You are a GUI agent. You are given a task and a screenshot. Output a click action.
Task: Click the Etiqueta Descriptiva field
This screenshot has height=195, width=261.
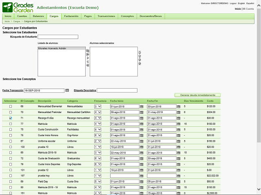pyautogui.click(x=117, y=90)
